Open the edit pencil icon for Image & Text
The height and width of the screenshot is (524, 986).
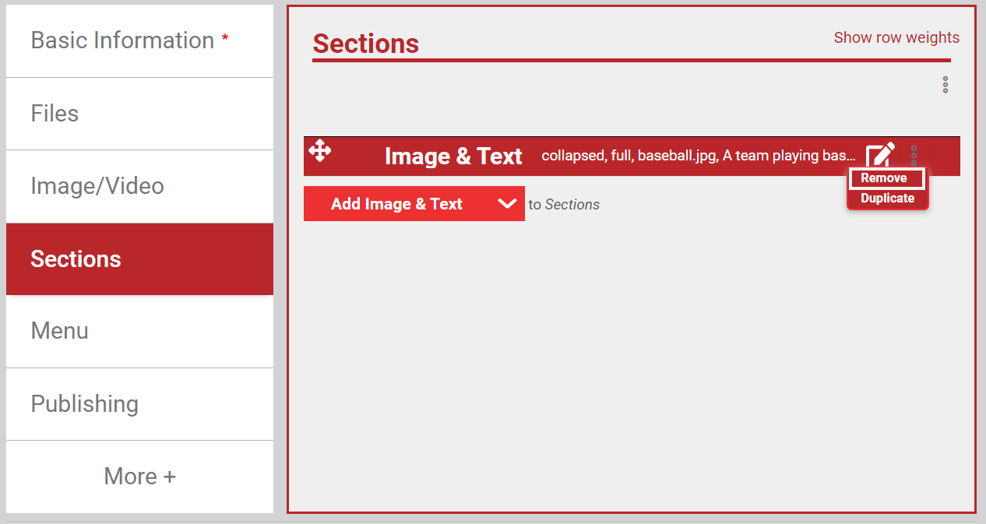coord(881,155)
